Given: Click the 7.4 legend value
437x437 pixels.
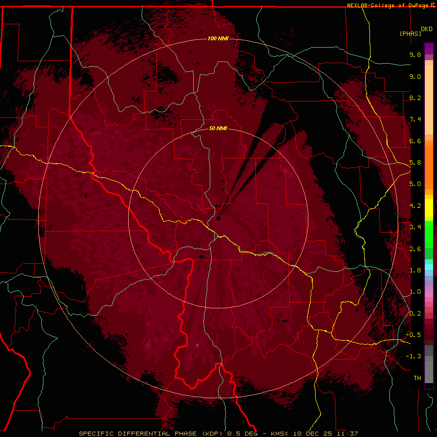Looking at the screenshot, I should pos(415,119).
